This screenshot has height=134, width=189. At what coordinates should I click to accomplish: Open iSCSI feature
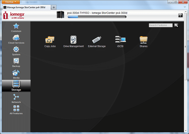coord(120,42)
